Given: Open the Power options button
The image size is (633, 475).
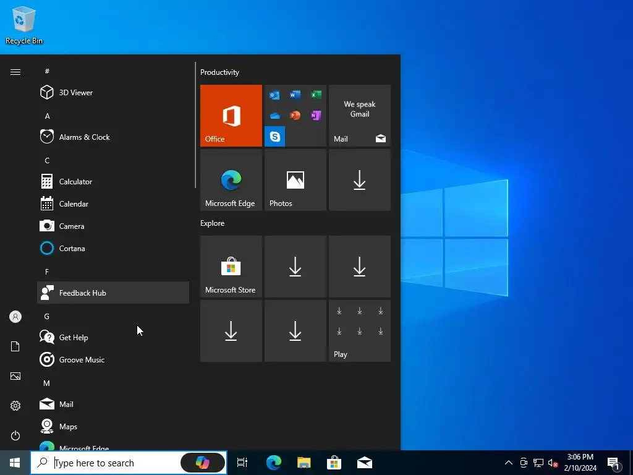Looking at the screenshot, I should [x=15, y=435].
